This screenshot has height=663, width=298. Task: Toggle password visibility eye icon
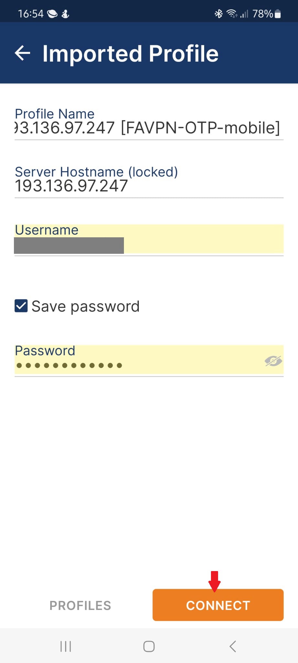pos(273,361)
